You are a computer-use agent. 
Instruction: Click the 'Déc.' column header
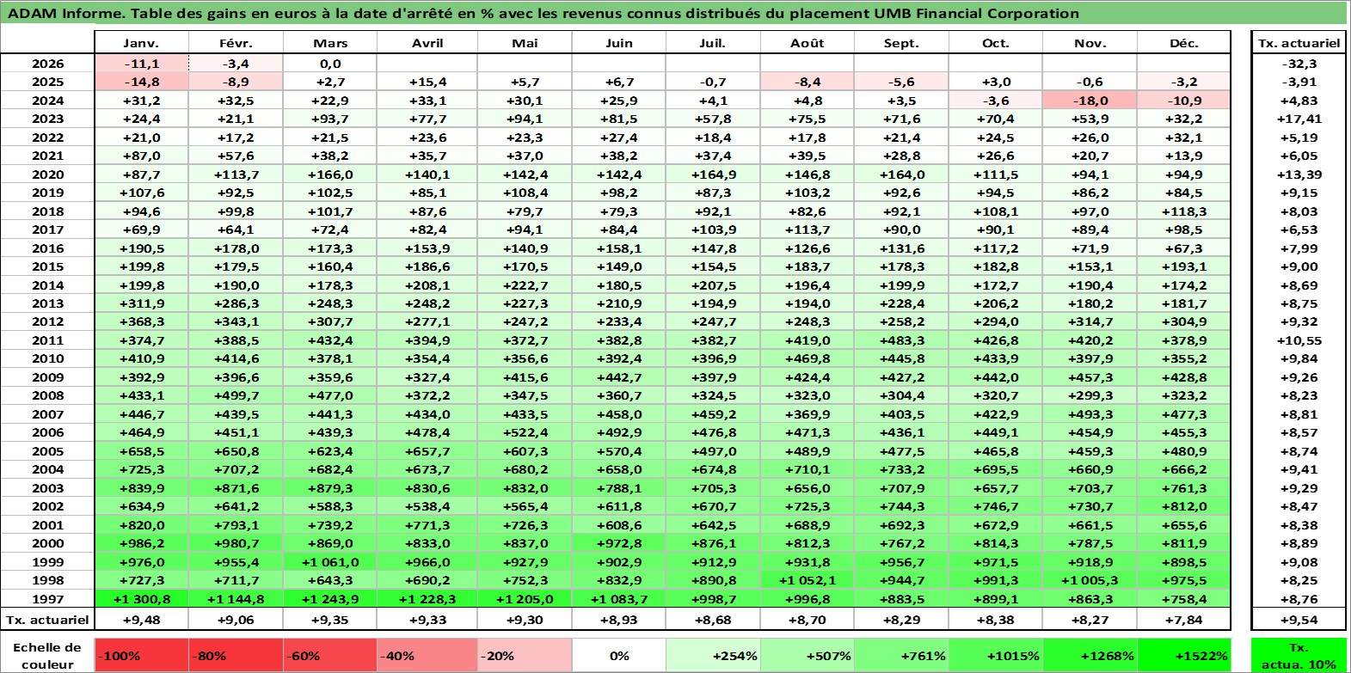[1184, 43]
